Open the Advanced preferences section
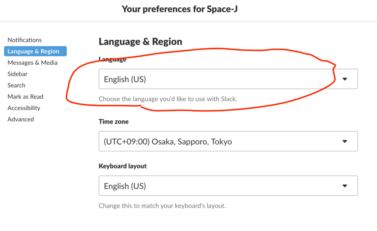The width and height of the screenshot is (377, 231). pos(21,119)
